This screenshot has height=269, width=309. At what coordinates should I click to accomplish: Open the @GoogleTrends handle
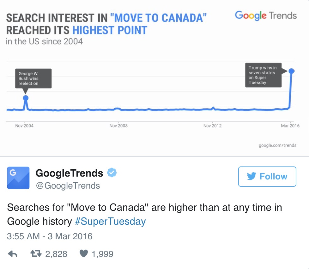(x=68, y=186)
